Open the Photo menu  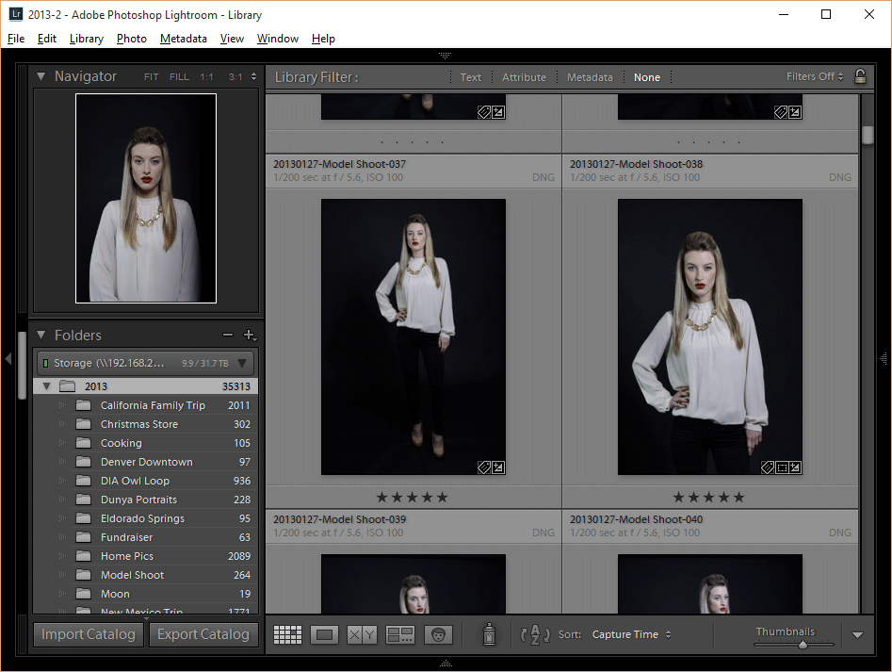tap(132, 38)
